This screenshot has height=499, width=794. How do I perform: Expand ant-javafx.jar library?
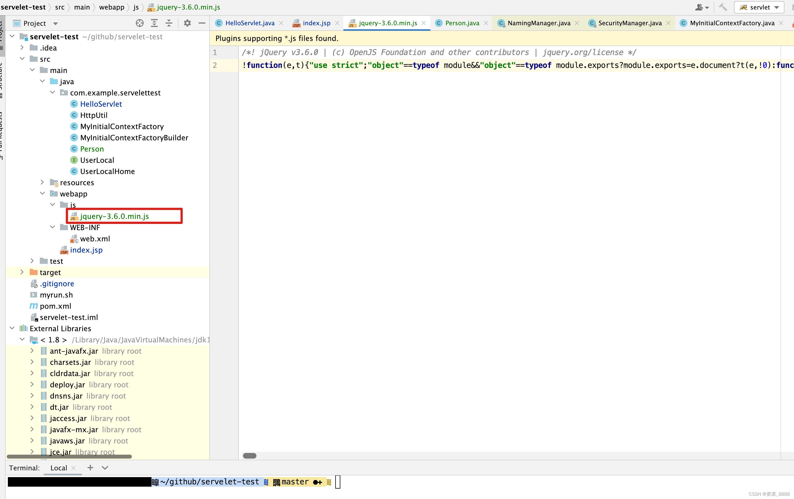(32, 351)
